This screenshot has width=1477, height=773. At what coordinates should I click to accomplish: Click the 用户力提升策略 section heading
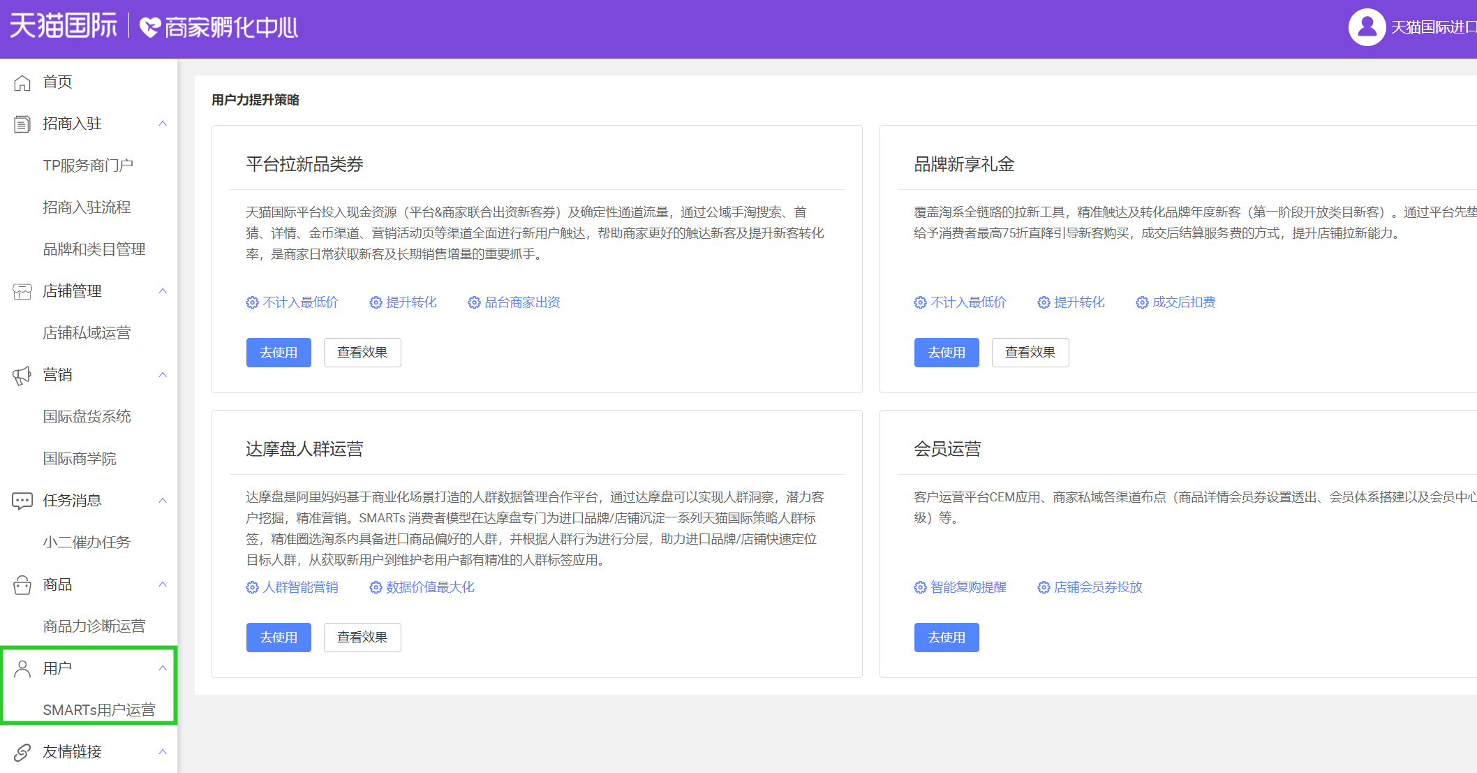[x=255, y=100]
